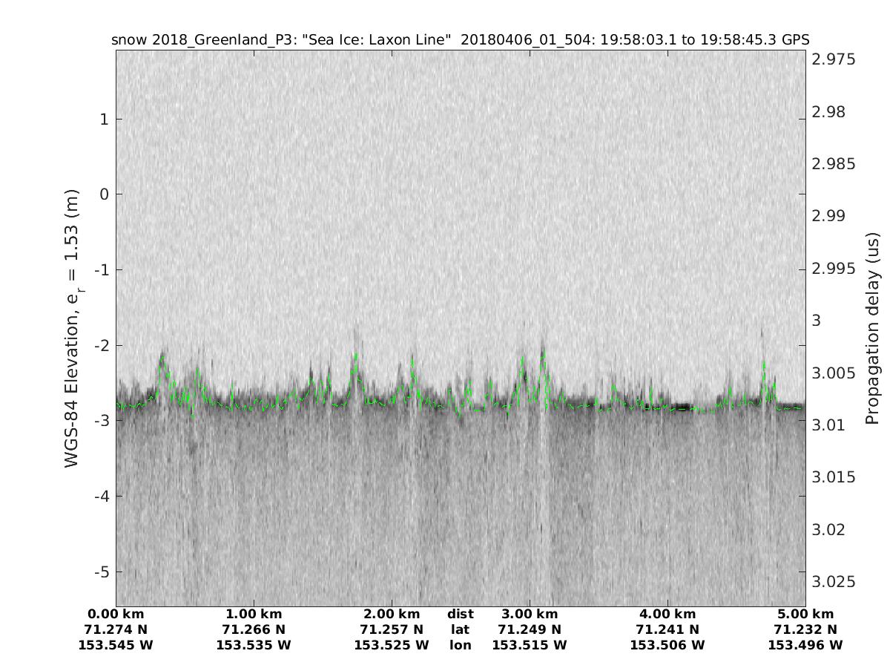This screenshot has height=668, width=890.
Task: Pick the 3.00 km distance label
Action: [530, 614]
